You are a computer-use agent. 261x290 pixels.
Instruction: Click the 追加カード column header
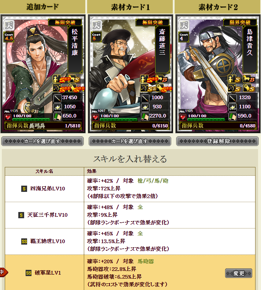click(x=43, y=7)
